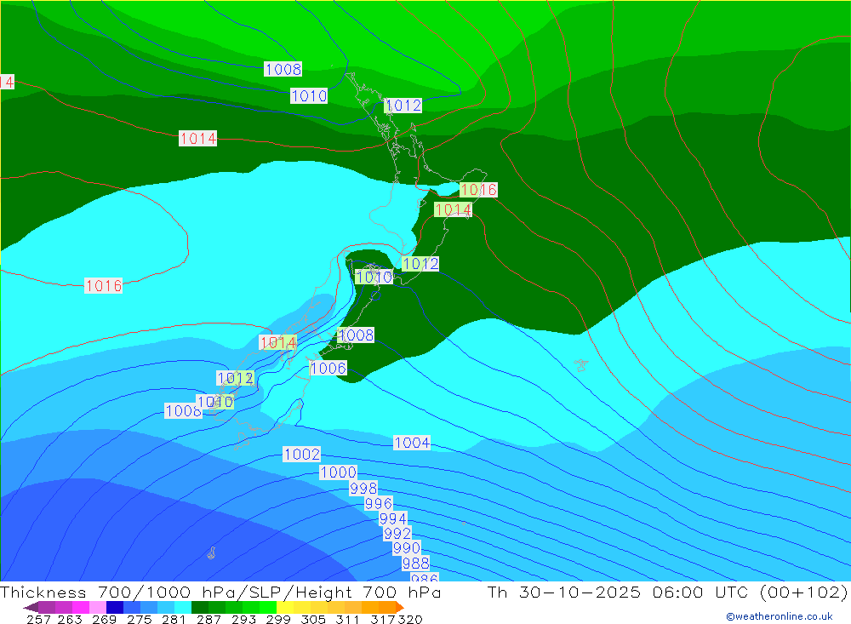
Task: Click the purple left arrow of the legend
Action: (31, 607)
